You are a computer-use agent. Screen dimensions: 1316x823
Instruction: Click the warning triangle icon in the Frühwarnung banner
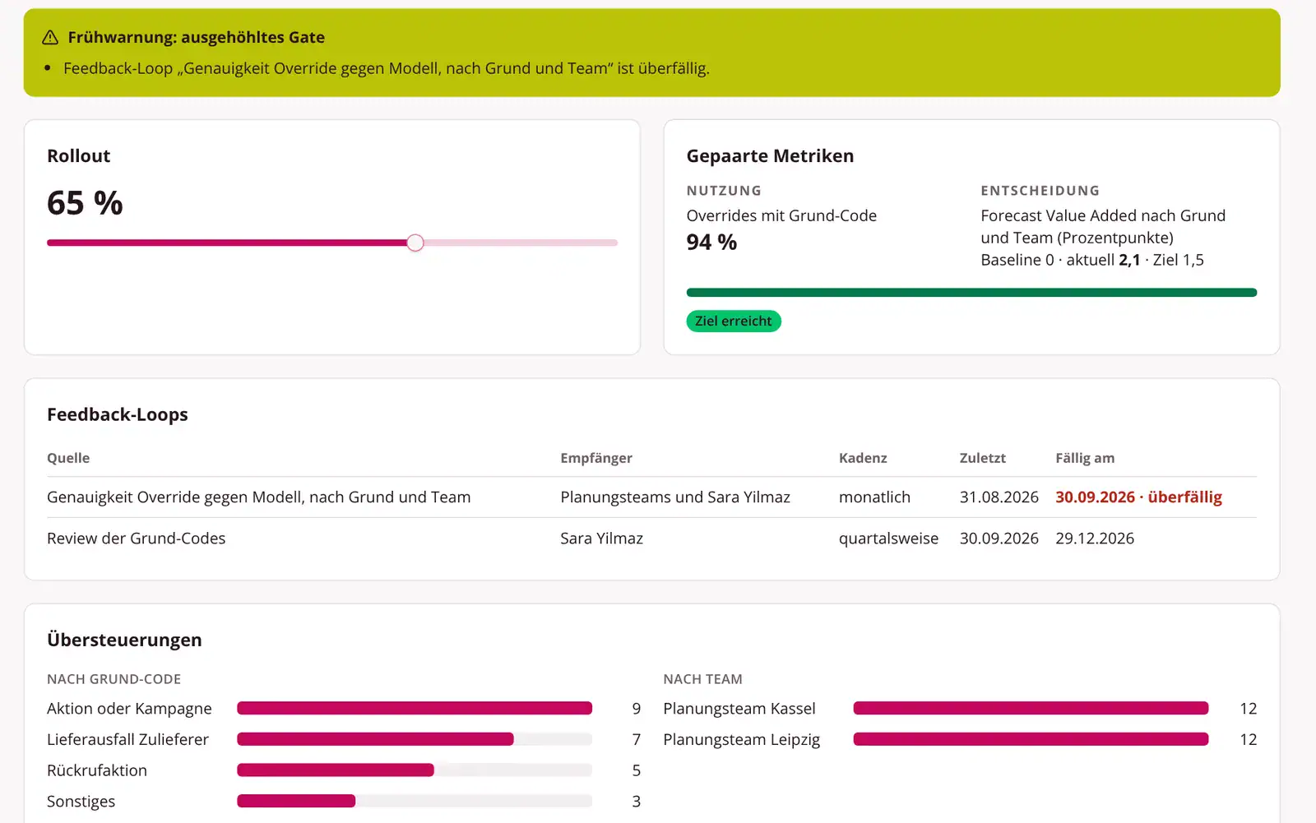click(50, 38)
